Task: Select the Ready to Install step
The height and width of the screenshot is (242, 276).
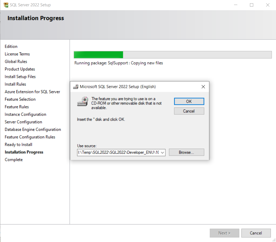Action: 18,145
